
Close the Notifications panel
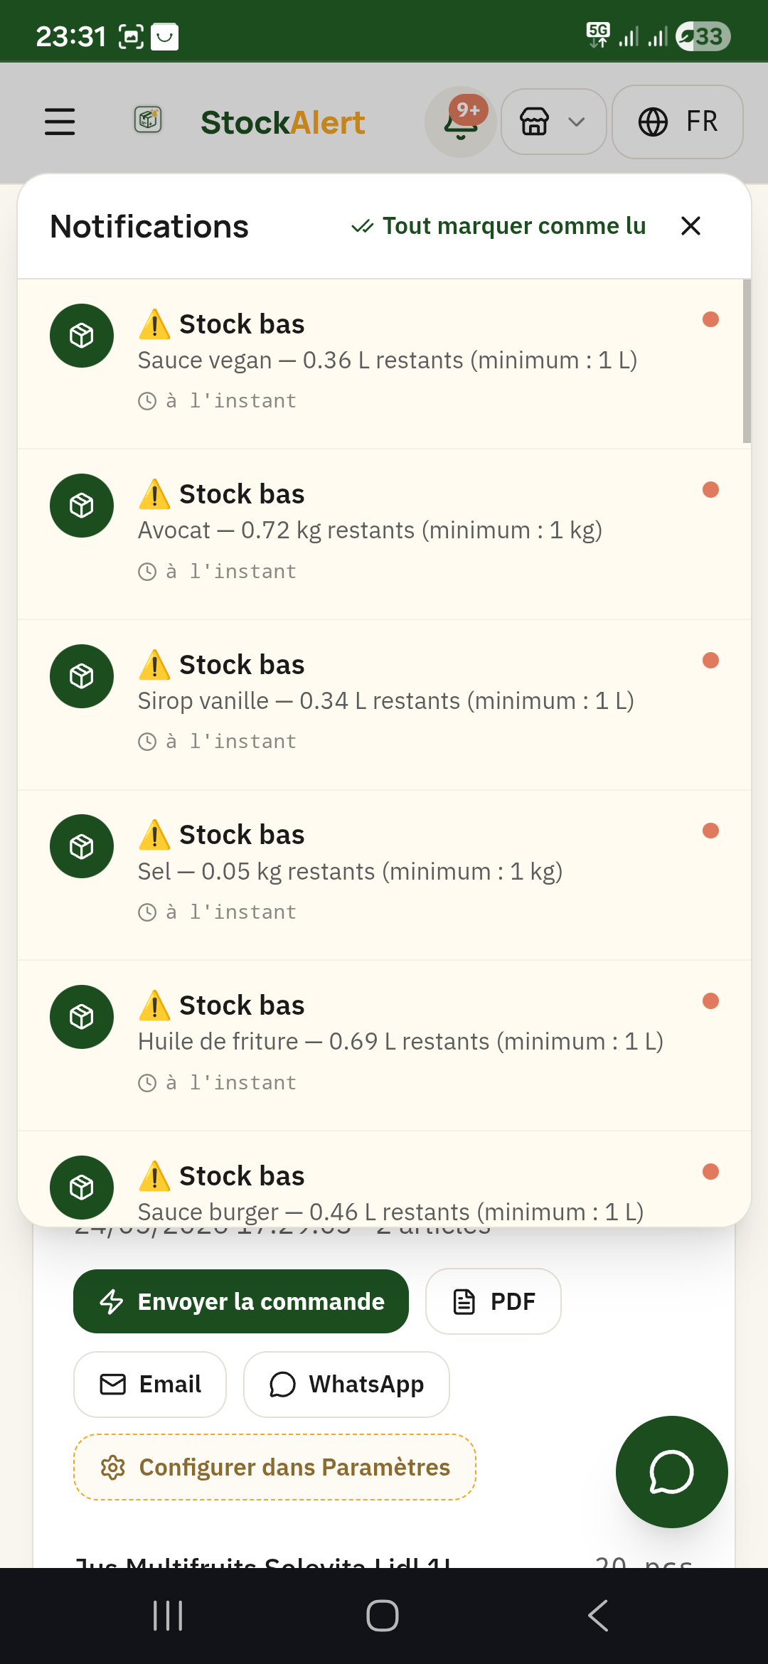point(690,226)
